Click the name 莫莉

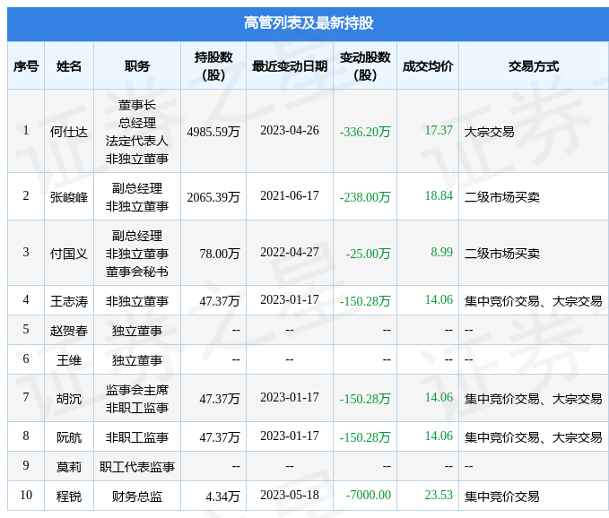click(69, 467)
